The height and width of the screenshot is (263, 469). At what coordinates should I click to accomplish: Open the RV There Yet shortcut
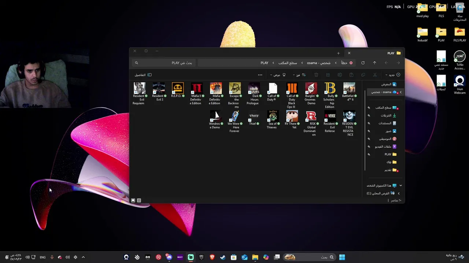click(x=292, y=120)
